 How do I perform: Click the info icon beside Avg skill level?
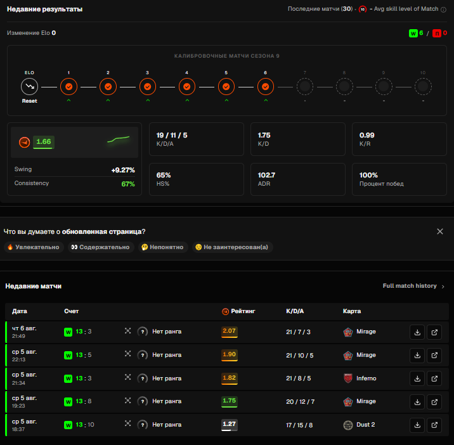443,10
